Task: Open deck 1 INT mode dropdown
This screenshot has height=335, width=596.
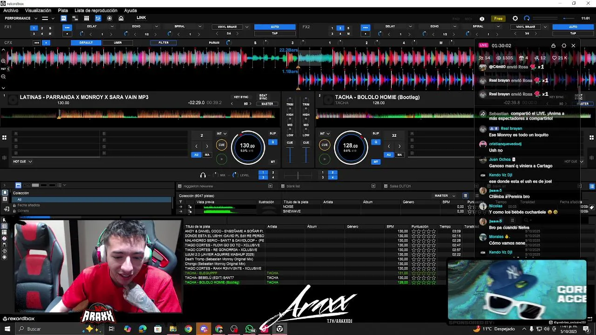Action: 222,134
